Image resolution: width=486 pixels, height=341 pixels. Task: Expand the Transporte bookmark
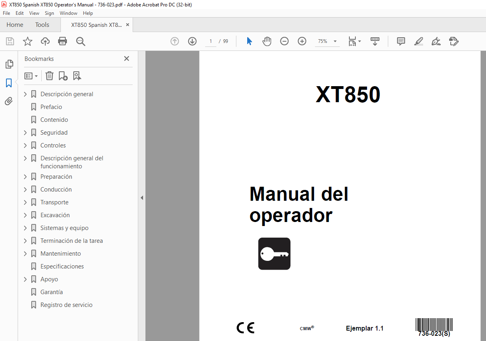click(25, 202)
